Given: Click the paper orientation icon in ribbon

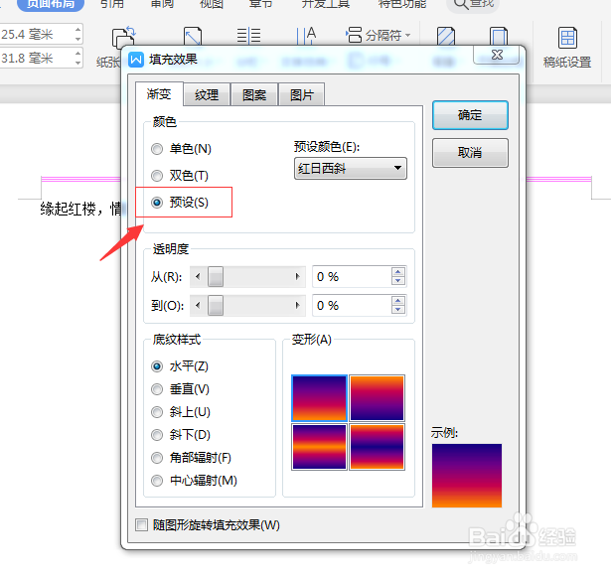Looking at the screenshot, I should point(123,37).
